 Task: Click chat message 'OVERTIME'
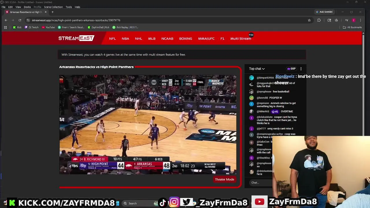pyautogui.click(x=287, y=112)
